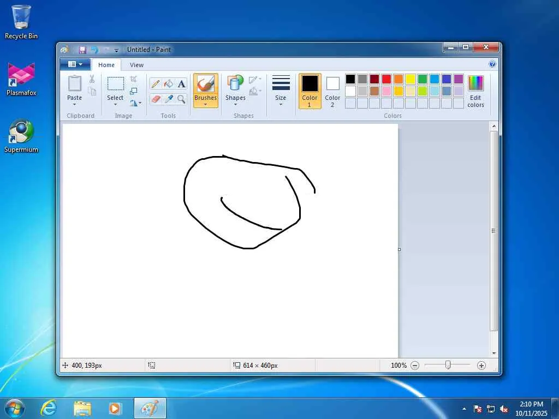This screenshot has height=419, width=559.
Task: Click the Copy icon in Clipboard group
Action: pos(92,92)
